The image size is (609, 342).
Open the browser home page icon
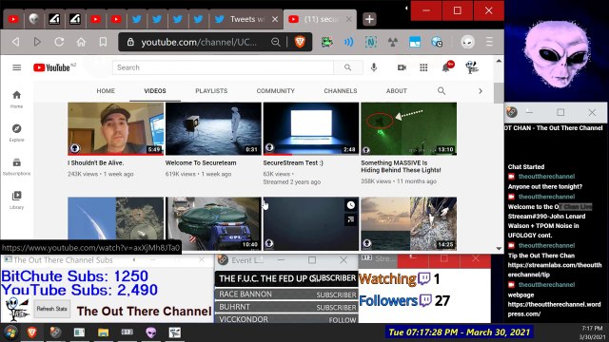pyautogui.click(x=81, y=42)
